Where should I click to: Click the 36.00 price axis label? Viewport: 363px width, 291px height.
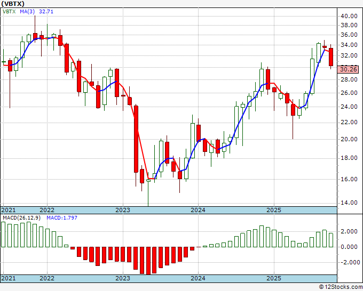(x=349, y=35)
